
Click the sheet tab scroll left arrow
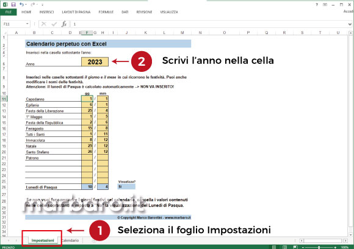9,240
